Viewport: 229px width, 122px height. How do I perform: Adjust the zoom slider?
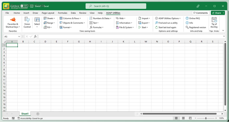[x=206, y=118]
